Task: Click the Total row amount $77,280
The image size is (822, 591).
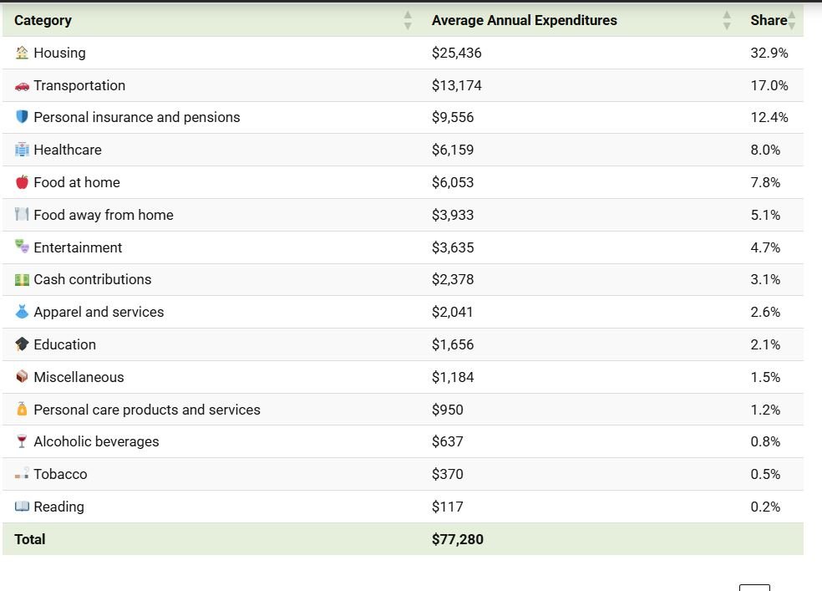Action: pos(457,539)
